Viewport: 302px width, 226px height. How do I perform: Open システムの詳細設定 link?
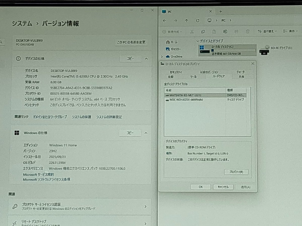coord(109,117)
